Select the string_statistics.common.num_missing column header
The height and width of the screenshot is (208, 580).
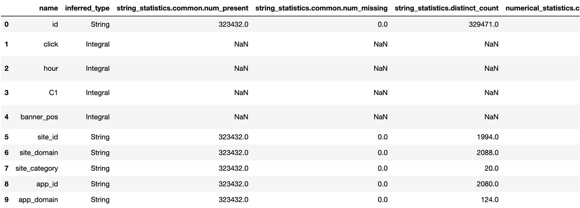click(x=322, y=8)
